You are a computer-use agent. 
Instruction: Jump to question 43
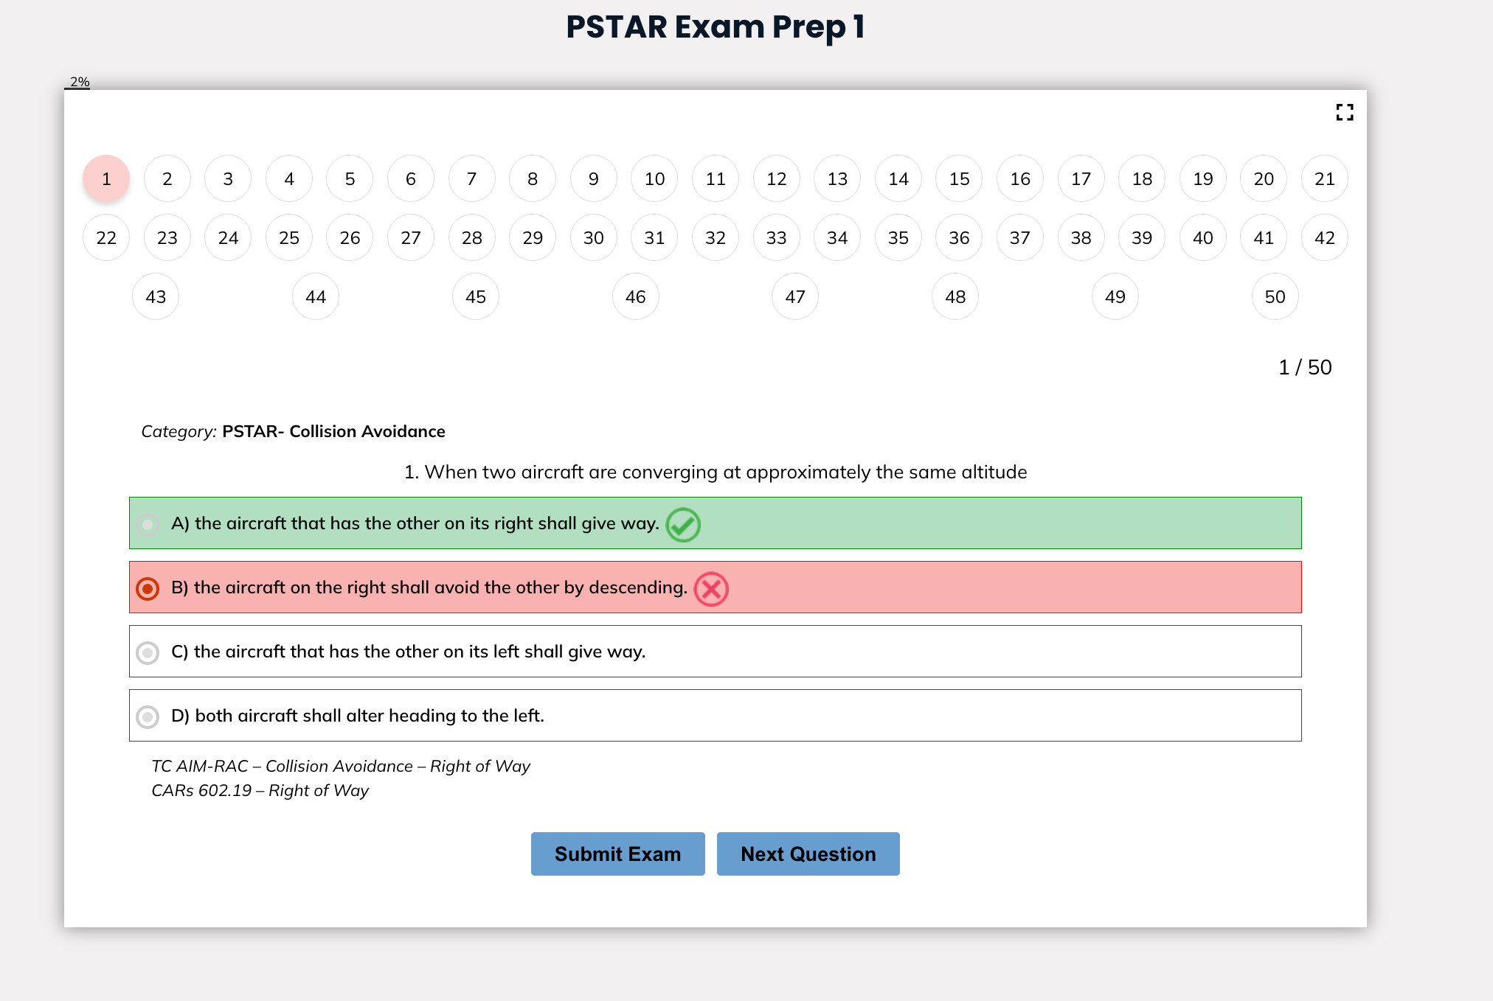156,296
